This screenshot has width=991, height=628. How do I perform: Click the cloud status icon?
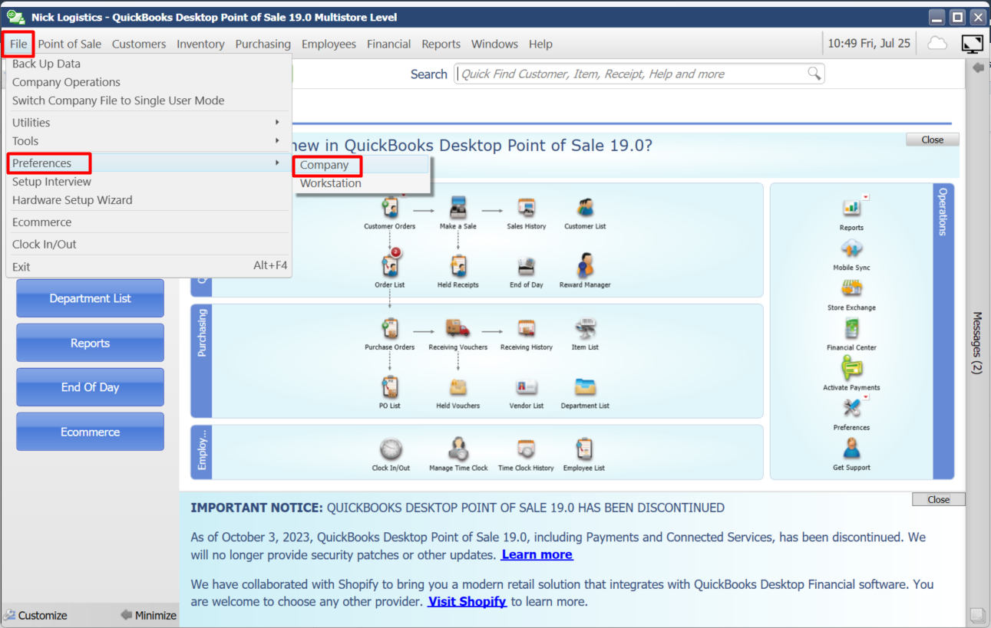937,43
